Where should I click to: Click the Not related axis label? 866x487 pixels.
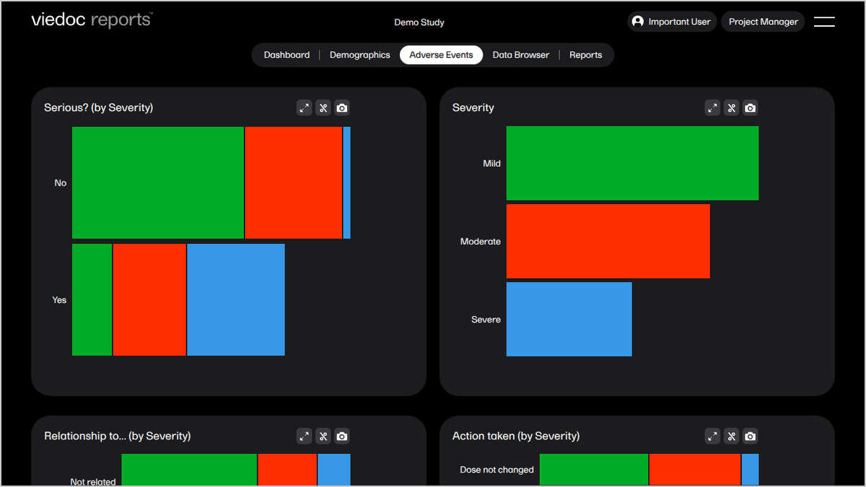pos(93,481)
